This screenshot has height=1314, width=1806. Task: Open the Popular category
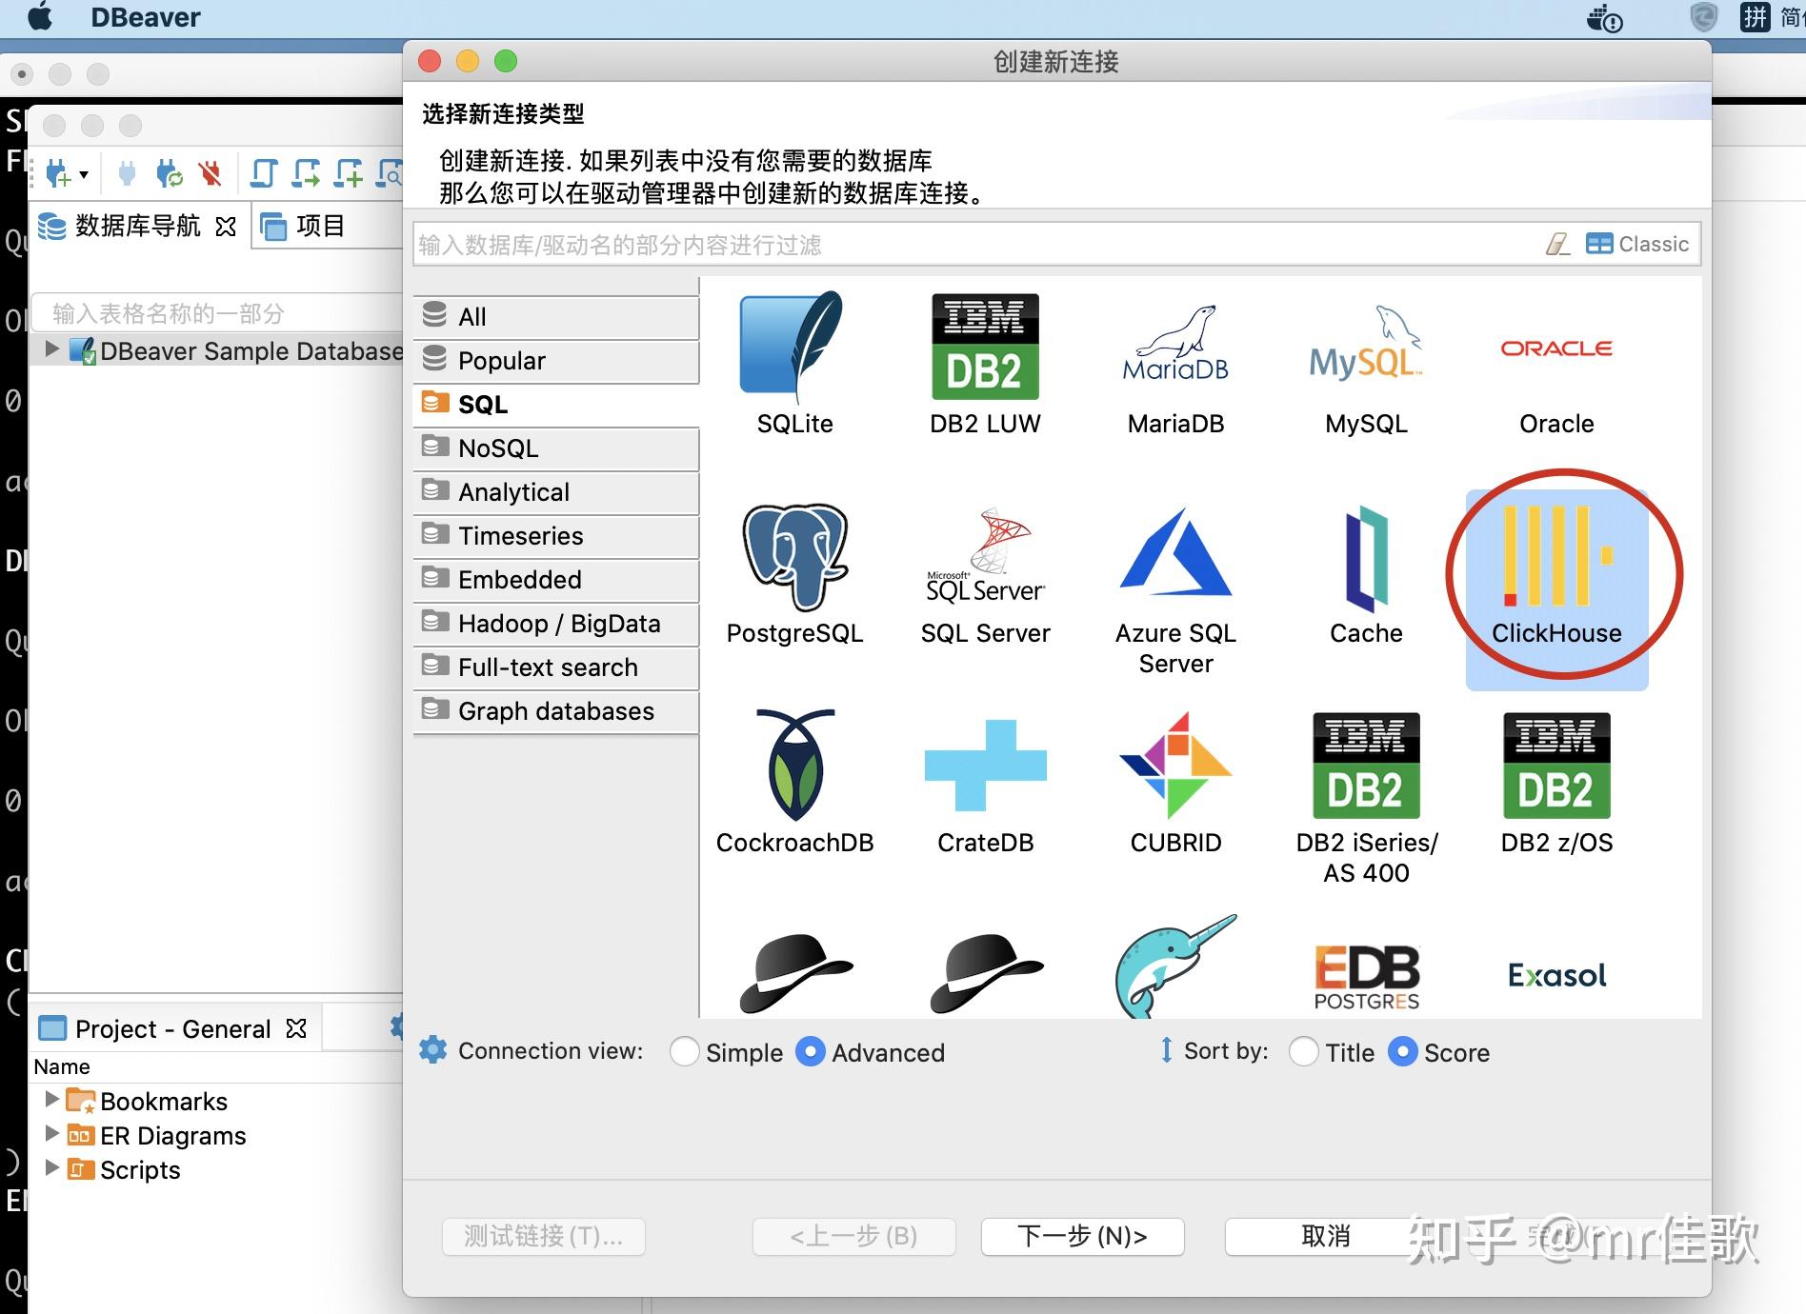(556, 360)
